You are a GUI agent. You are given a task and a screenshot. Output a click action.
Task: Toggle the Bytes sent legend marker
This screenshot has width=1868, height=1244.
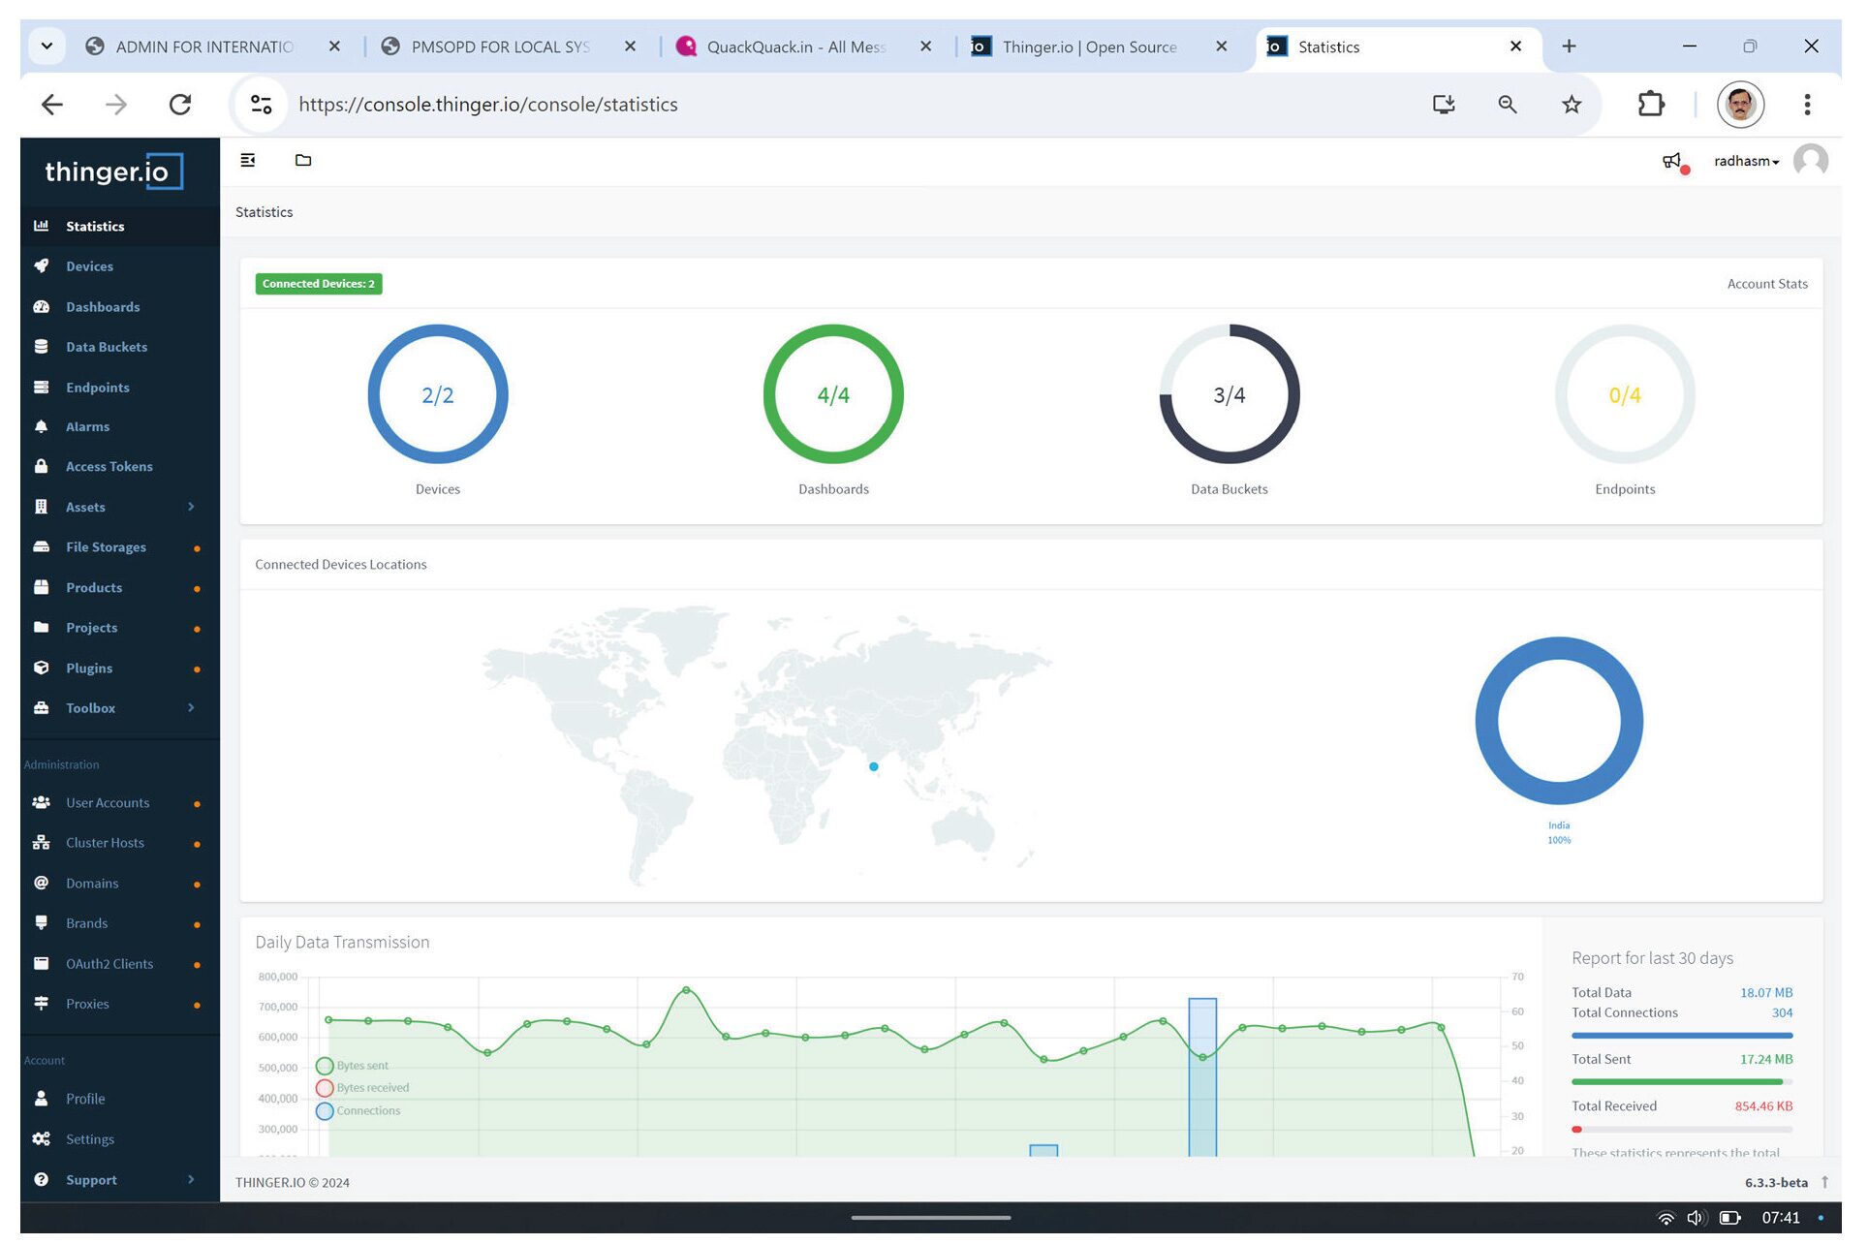[x=325, y=1068]
